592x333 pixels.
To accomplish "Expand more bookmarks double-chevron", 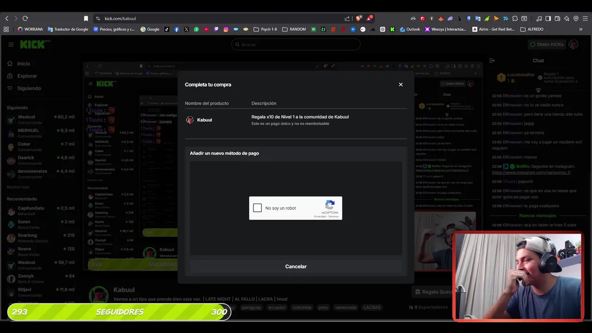I will pyautogui.click(x=581, y=29).
